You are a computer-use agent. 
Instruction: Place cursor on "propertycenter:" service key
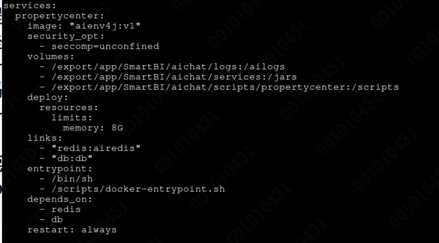click(60, 16)
